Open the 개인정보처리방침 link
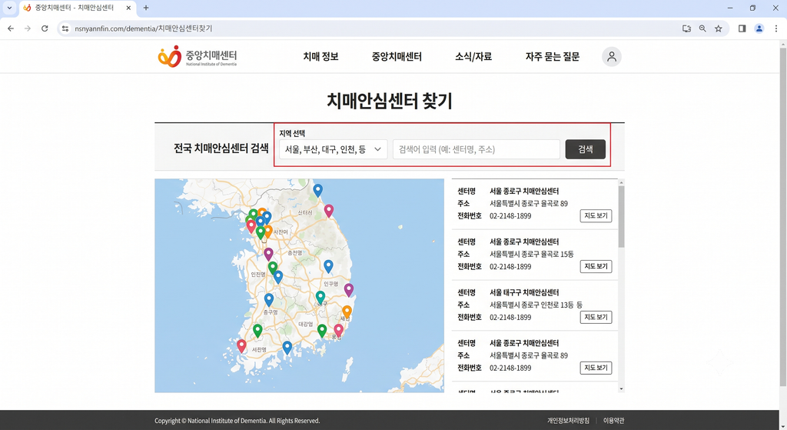This screenshot has height=430, width=787. tap(568, 421)
